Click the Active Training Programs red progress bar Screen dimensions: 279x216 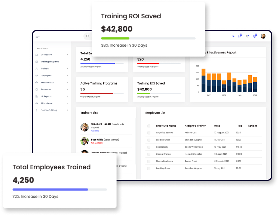click(96, 93)
